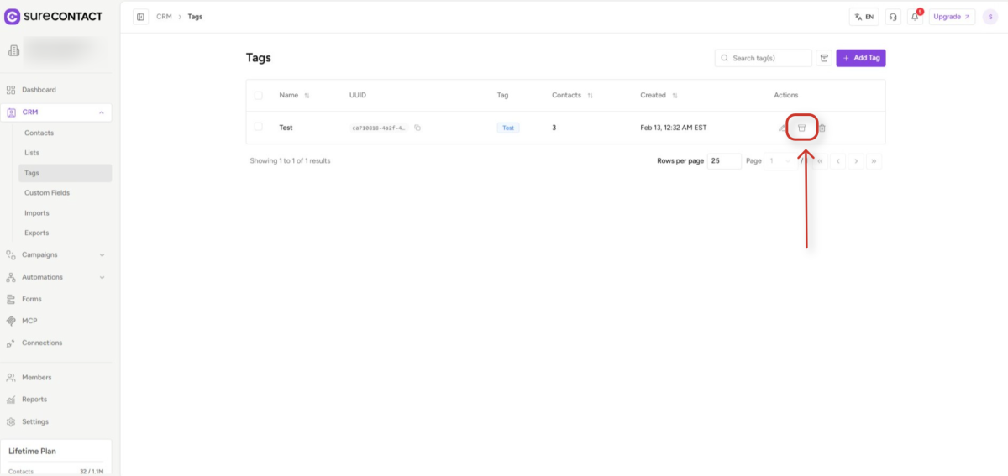Click the Upgrade button
Image resolution: width=1008 pixels, height=476 pixels.
(x=952, y=17)
